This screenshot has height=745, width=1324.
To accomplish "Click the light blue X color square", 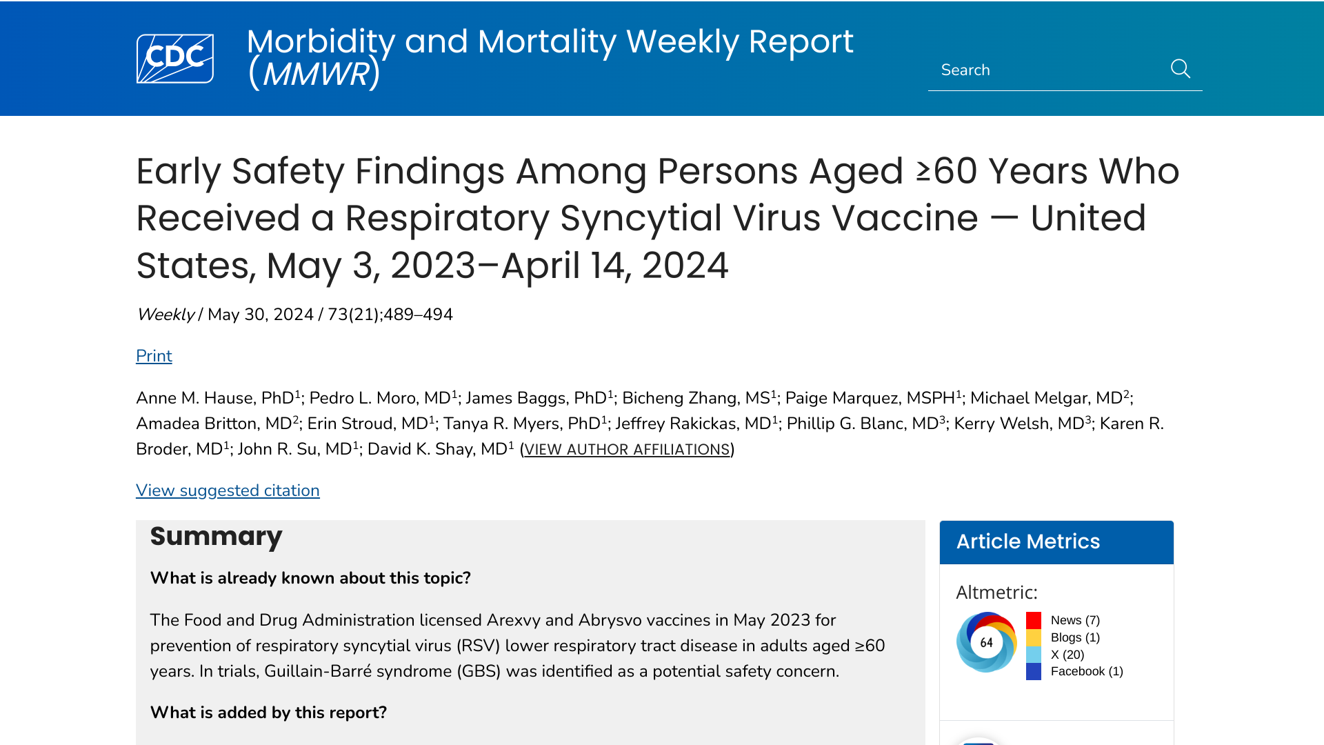I will [1033, 655].
